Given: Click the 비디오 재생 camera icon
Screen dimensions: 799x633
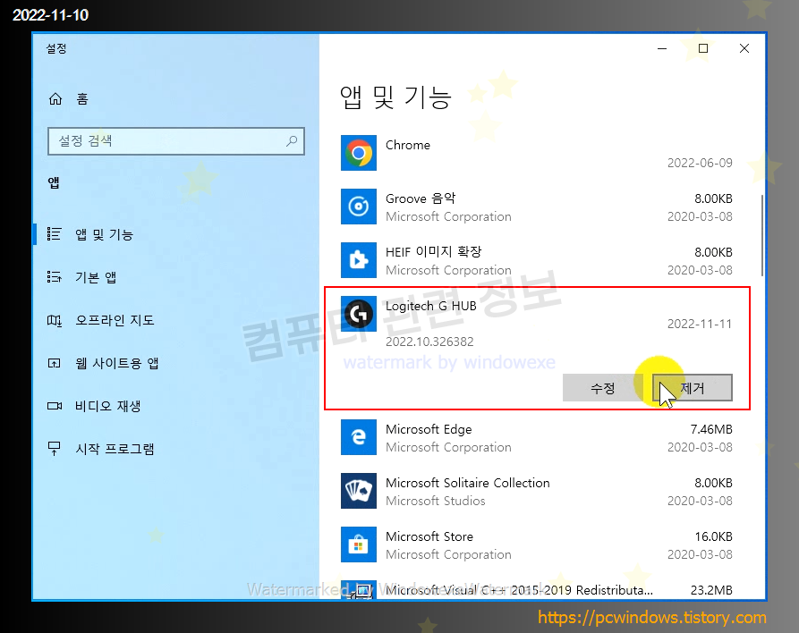Looking at the screenshot, I should (54, 406).
